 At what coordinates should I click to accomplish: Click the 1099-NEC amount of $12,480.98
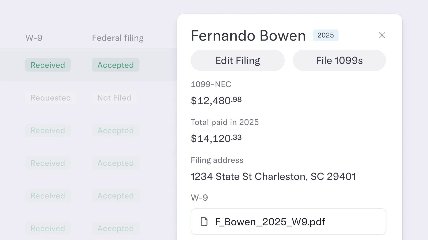click(216, 101)
